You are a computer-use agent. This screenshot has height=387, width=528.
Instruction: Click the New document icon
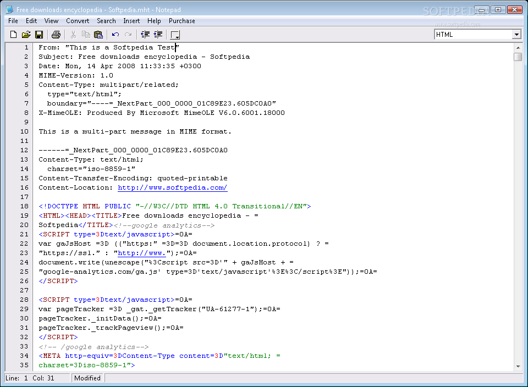click(x=13, y=34)
